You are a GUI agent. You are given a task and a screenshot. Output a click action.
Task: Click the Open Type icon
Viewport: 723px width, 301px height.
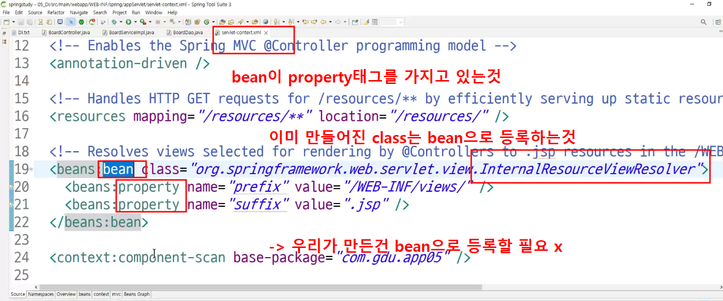coord(222,22)
